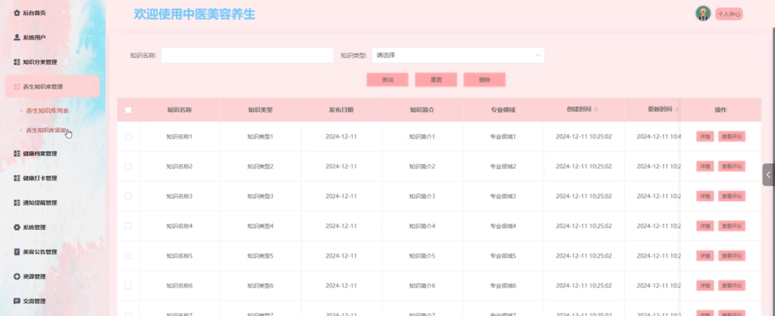Open the 健康打卡管理 menu
Viewport: 775px width, 316px height.
click(x=52, y=178)
